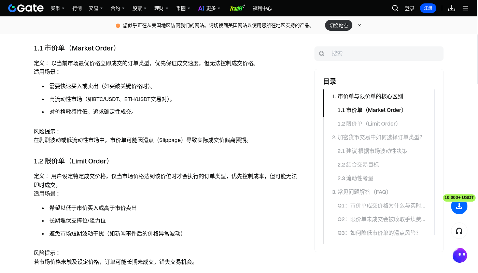Open the 福利中心 menu item
This screenshot has width=478, height=273.
(262, 8)
